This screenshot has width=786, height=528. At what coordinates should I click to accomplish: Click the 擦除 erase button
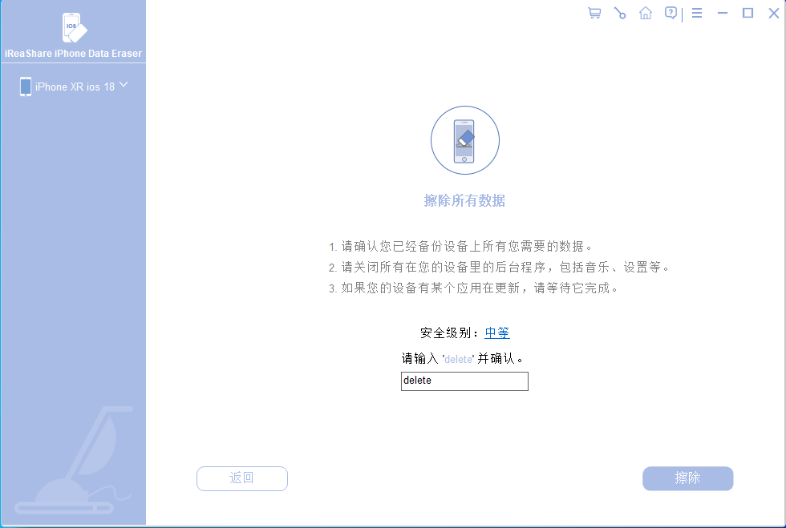(688, 478)
